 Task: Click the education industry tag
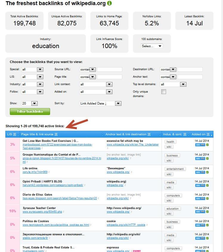click(173, 209)
